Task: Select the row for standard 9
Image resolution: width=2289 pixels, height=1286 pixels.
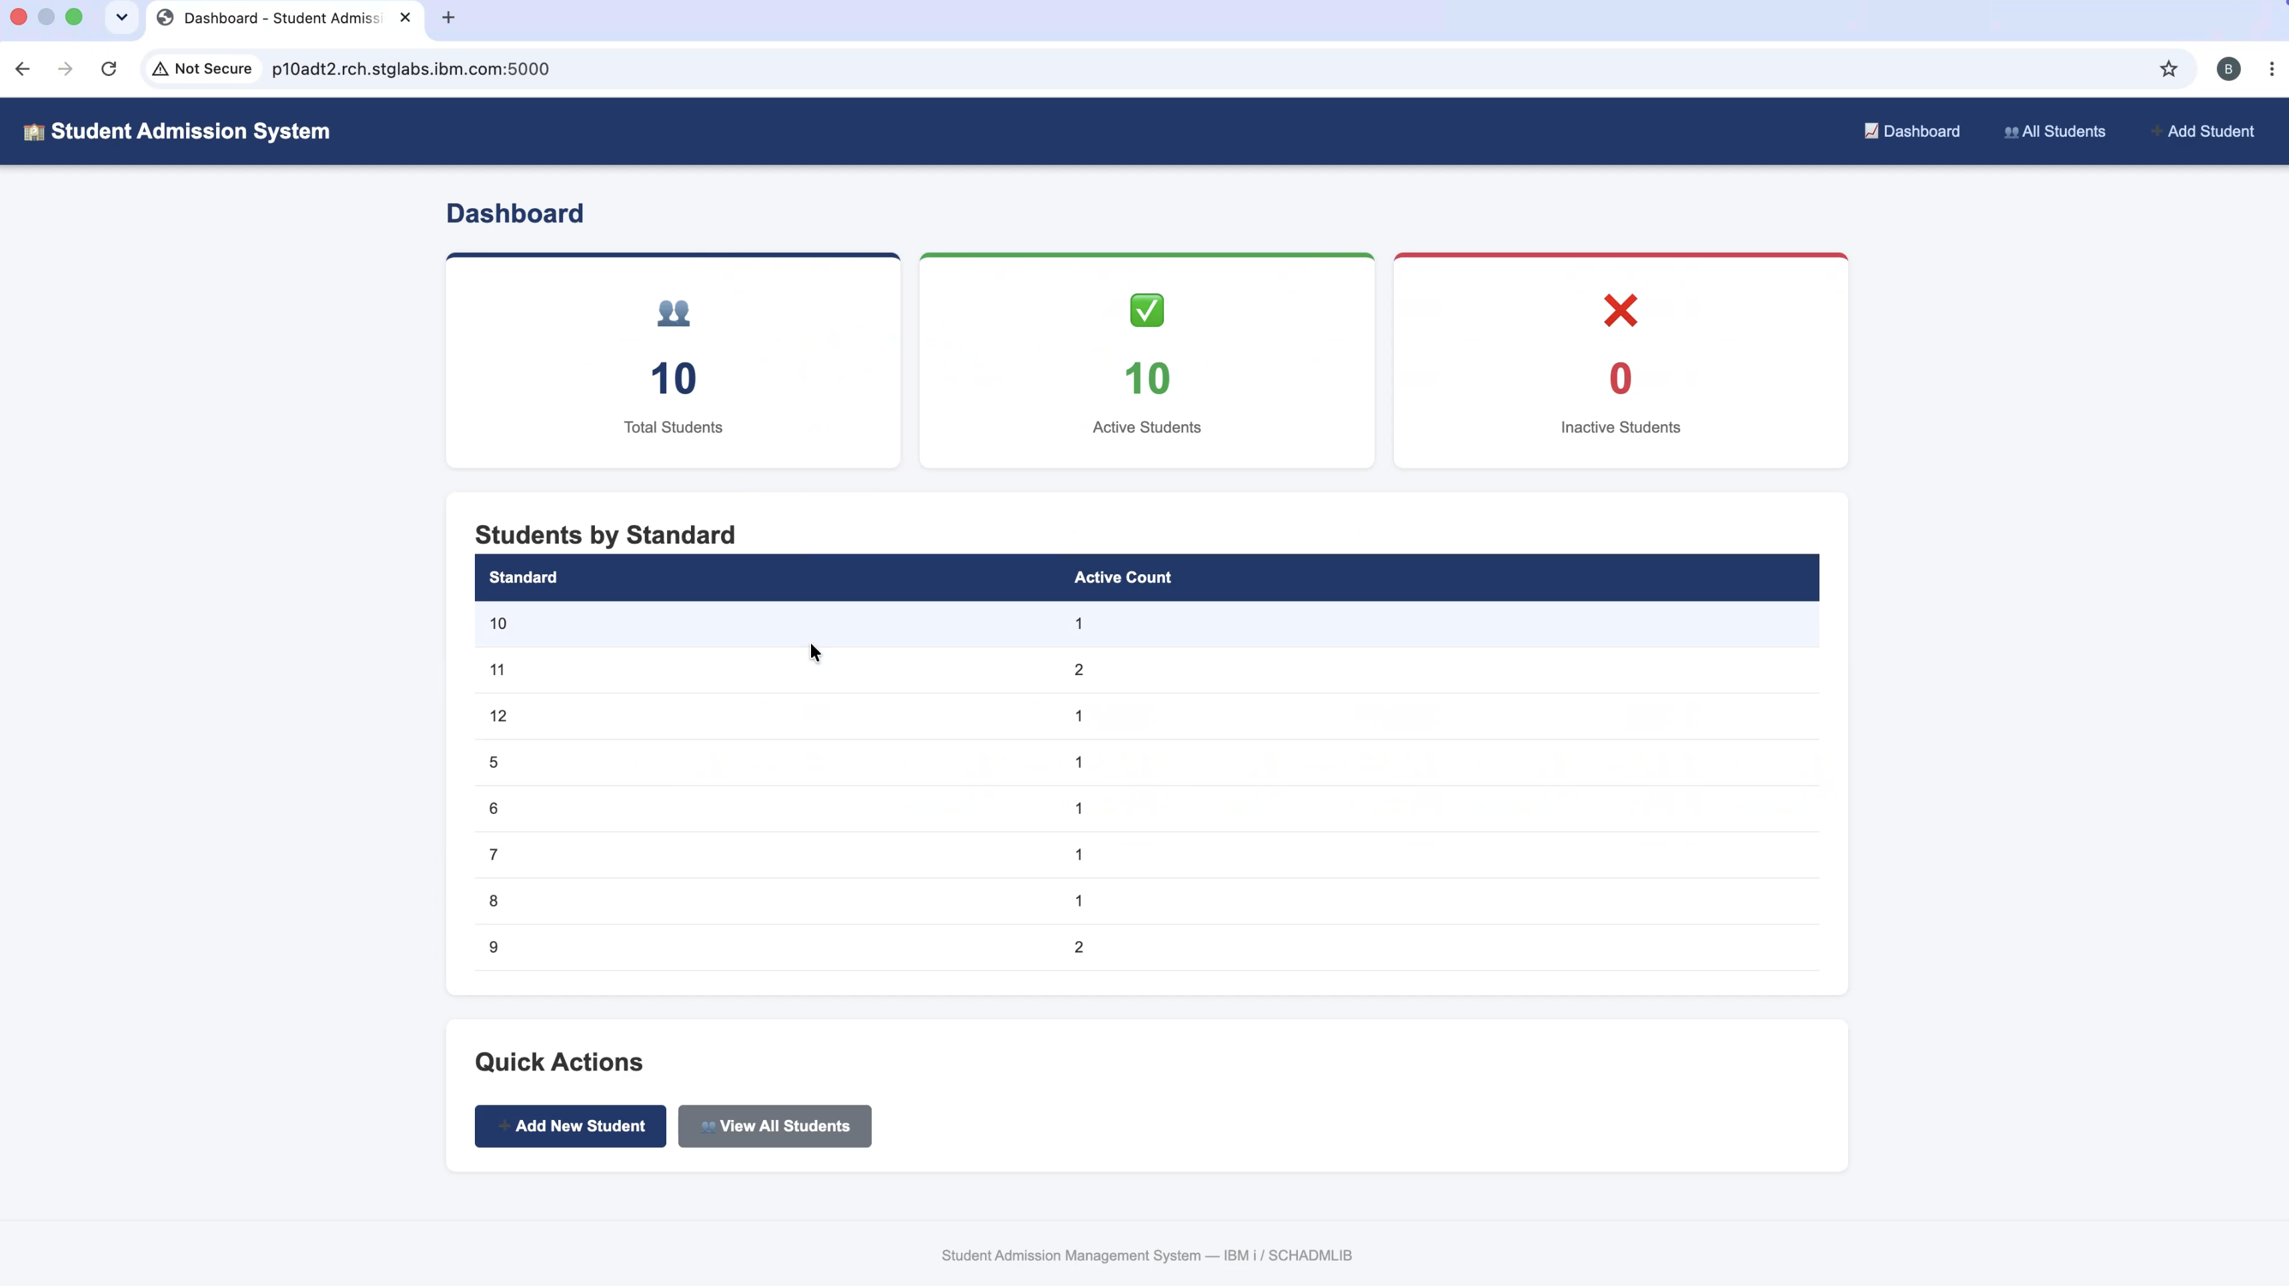Action: pyautogui.click(x=1147, y=947)
